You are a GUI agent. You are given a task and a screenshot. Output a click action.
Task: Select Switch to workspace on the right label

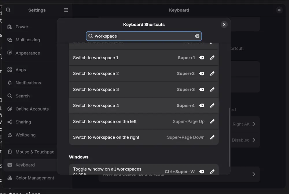click(x=106, y=137)
